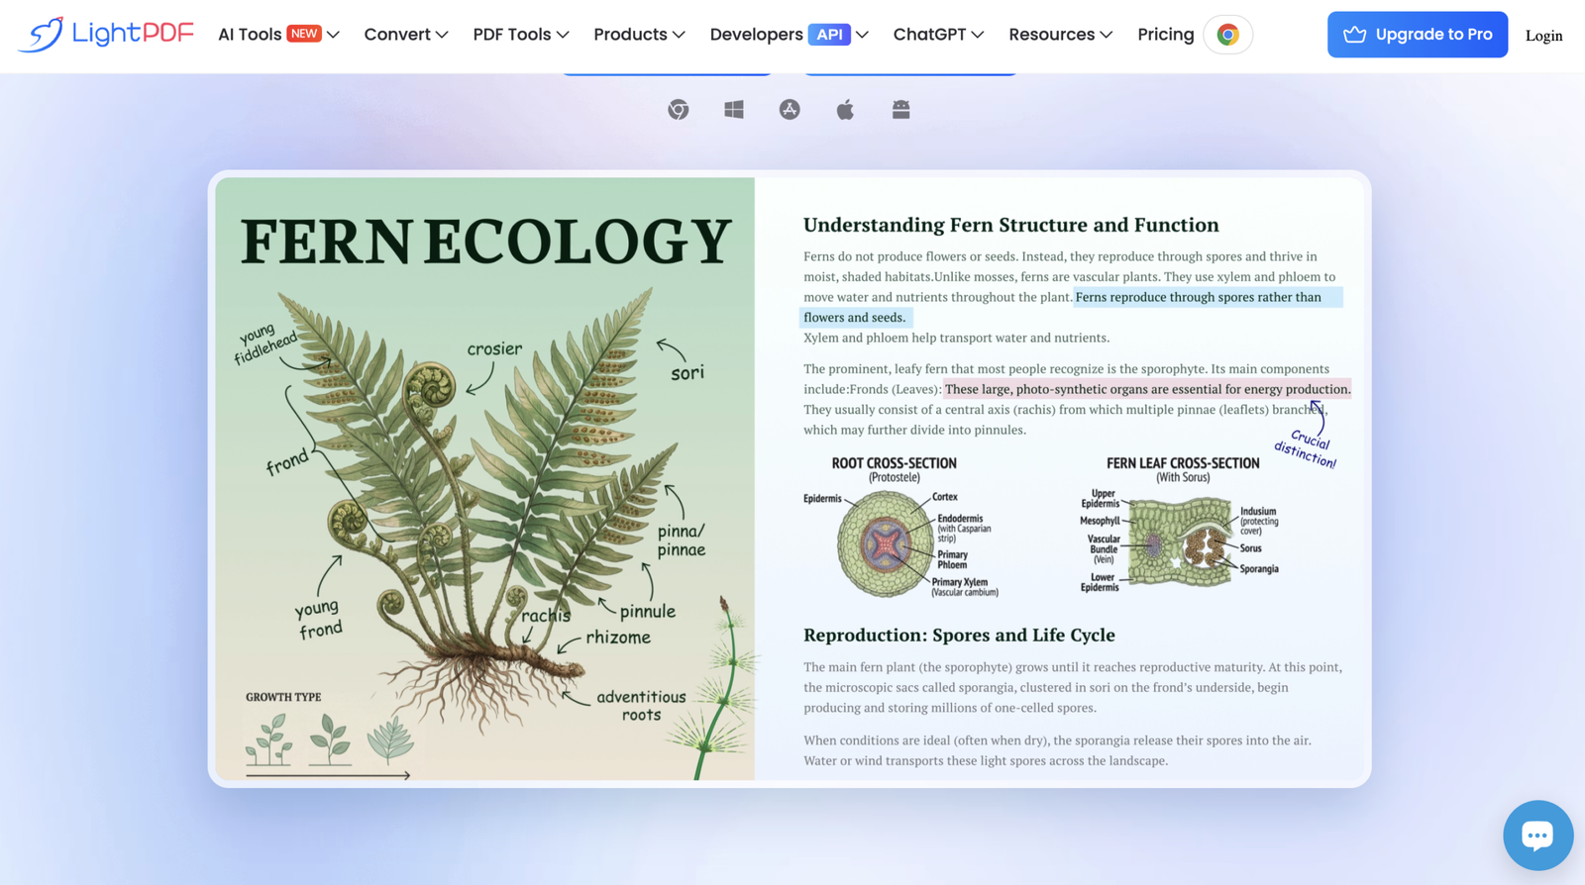Click the rhizome label on the fern
The height and width of the screenshot is (885, 1585).
click(618, 638)
